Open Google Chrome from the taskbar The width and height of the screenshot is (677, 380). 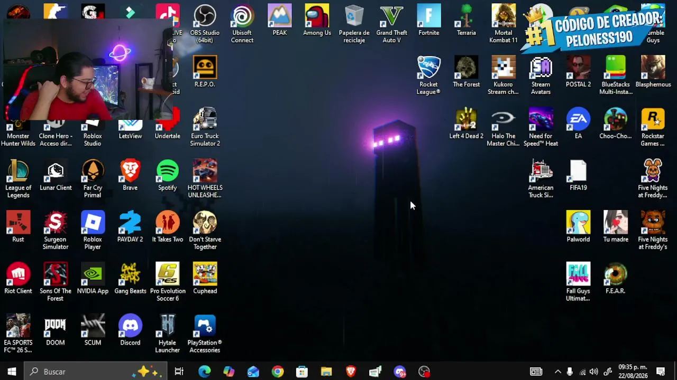[x=278, y=372]
